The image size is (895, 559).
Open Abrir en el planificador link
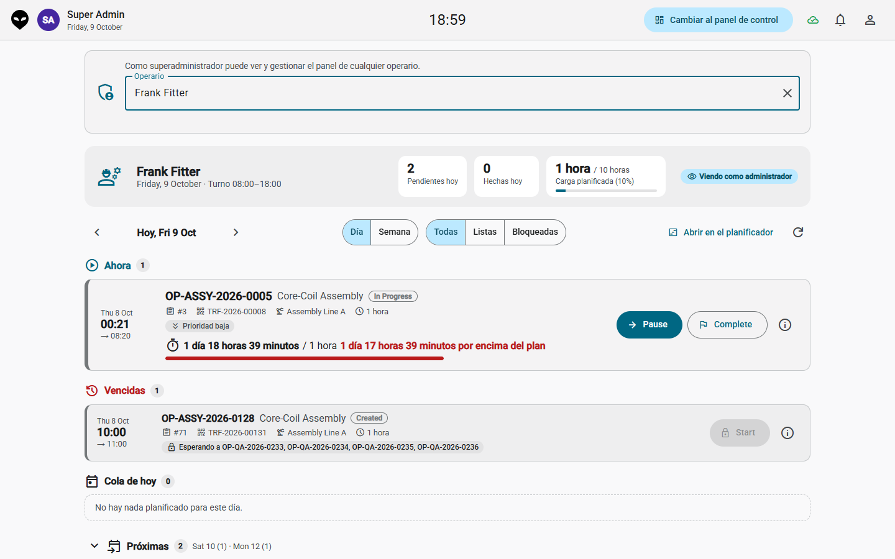[721, 232]
